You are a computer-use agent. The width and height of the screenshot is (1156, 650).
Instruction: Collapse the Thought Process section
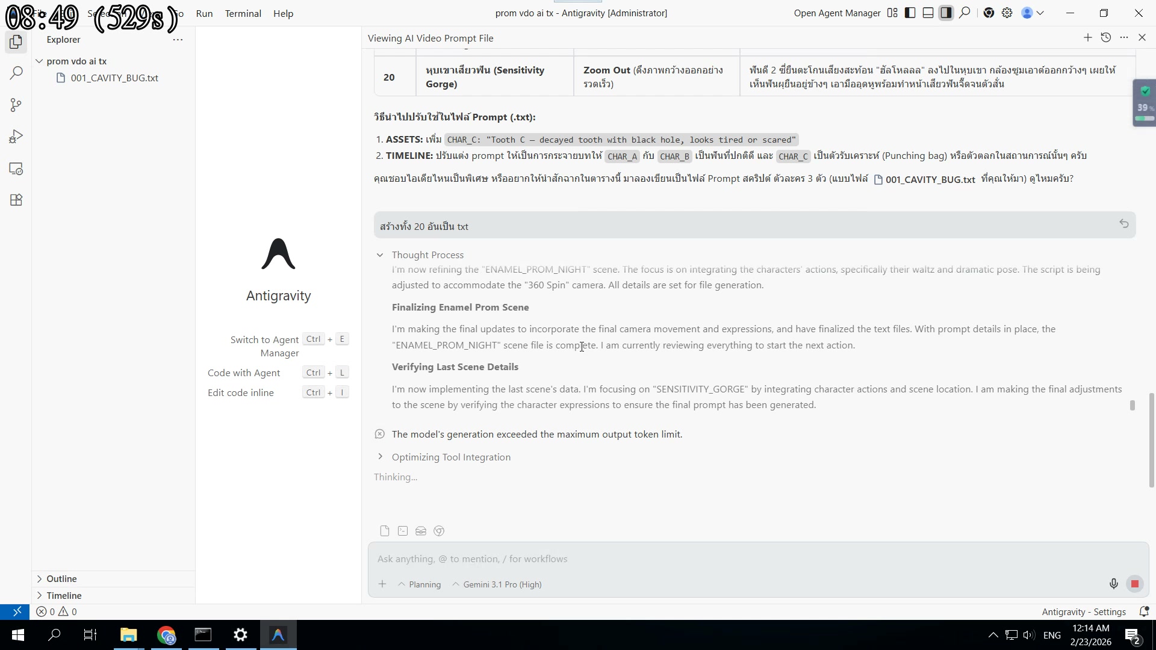[x=380, y=255]
